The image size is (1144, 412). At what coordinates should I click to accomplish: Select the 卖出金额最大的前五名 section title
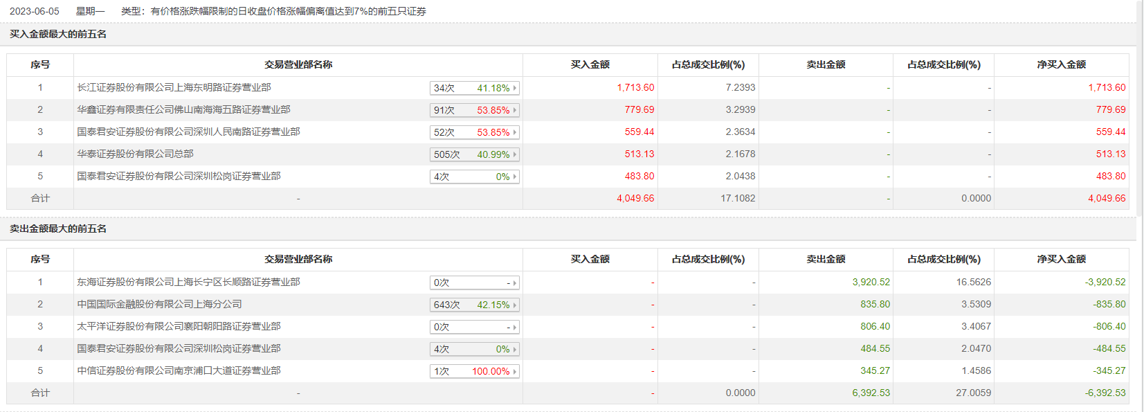point(58,229)
